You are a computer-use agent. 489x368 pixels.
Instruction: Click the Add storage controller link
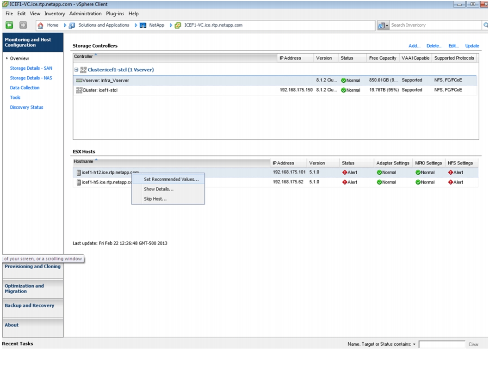point(415,46)
